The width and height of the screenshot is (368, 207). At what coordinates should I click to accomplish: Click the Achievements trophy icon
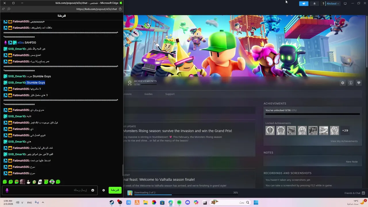click(x=130, y=83)
